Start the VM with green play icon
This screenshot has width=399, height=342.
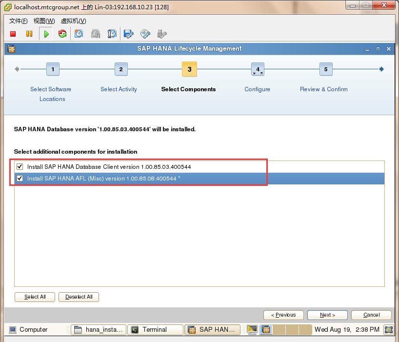[46, 34]
